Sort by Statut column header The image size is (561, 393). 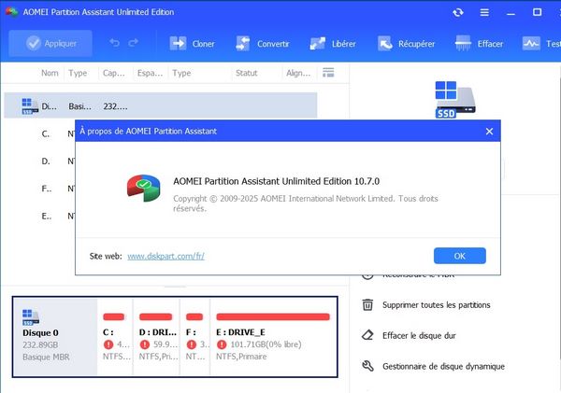tap(247, 73)
